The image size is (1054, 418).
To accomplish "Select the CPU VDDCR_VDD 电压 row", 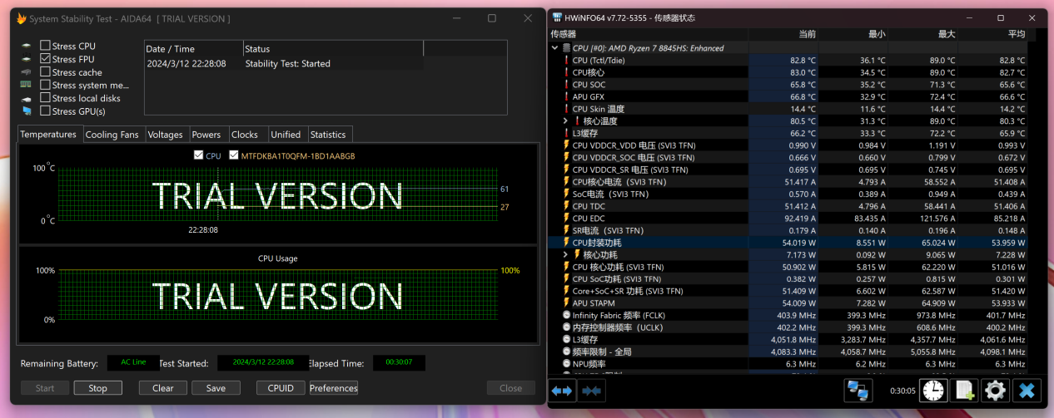I will click(788, 145).
